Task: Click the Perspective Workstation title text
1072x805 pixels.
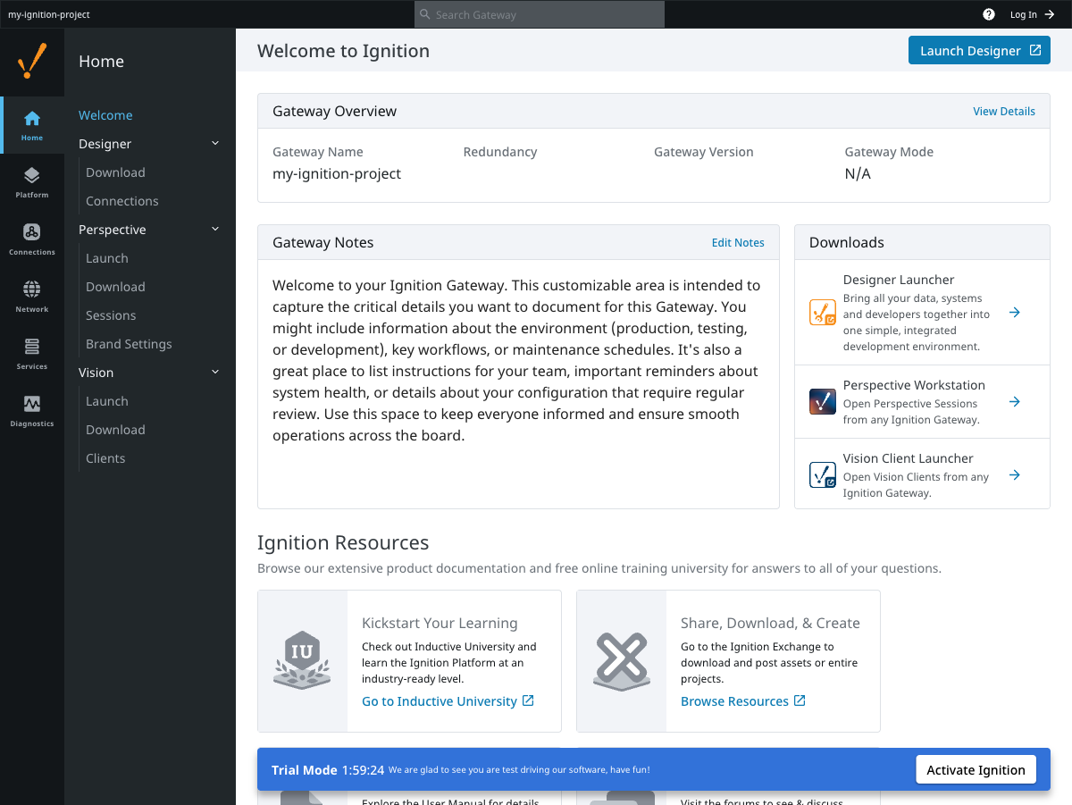Action: (x=914, y=385)
